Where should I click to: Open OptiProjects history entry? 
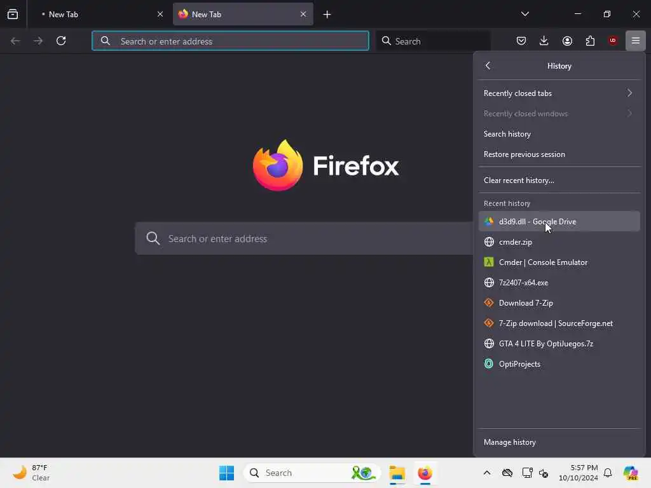(559, 364)
